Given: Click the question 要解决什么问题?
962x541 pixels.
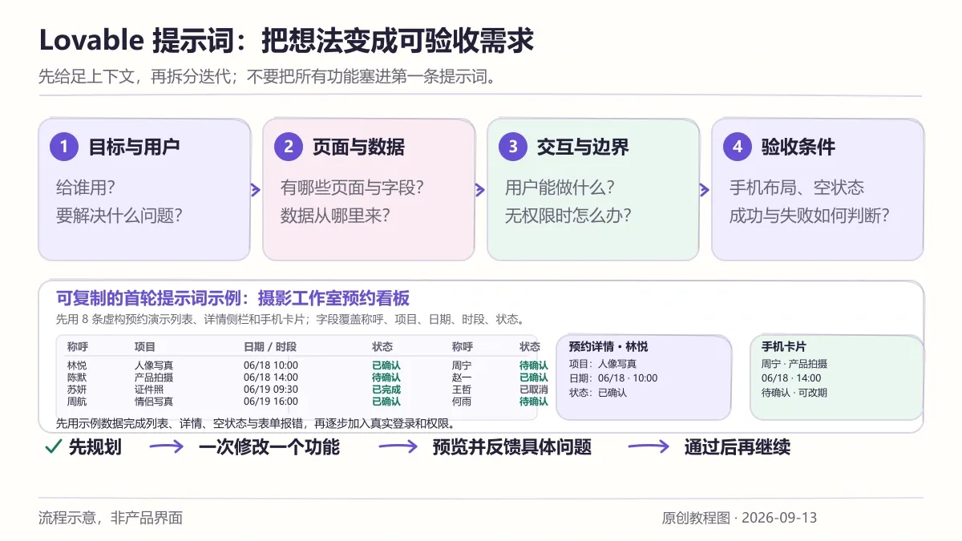Looking at the screenshot, I should (119, 216).
